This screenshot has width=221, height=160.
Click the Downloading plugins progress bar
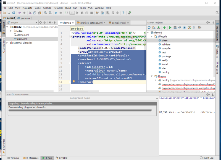pos(80,110)
